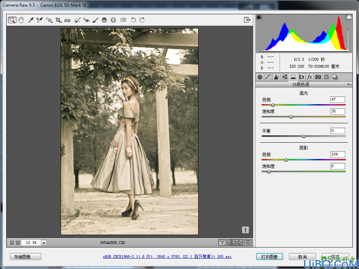Screen dimensions: 359x269
Task: Adjust the 高光 色相 hue slider
Action: (x=273, y=105)
